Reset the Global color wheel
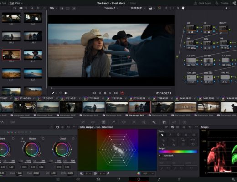The image size is (237, 182). (x=73, y=139)
